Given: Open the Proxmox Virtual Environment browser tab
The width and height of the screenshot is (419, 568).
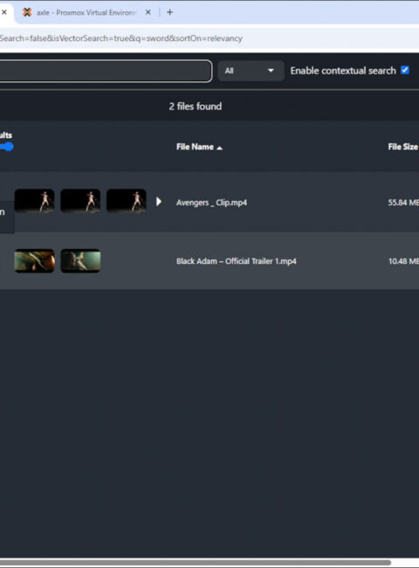Looking at the screenshot, I should (x=86, y=12).
